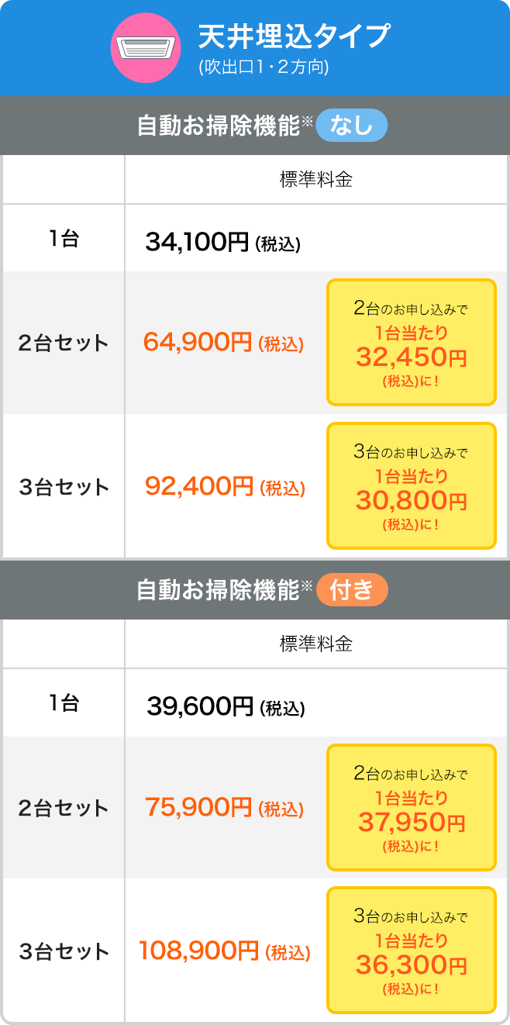The height and width of the screenshot is (1025, 510).
Task: Click the first 標準料金 column header
Action: pyautogui.click(x=316, y=180)
